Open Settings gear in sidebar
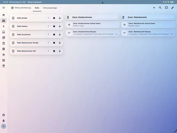This screenshot has height=133, width=177. pos(4,115)
